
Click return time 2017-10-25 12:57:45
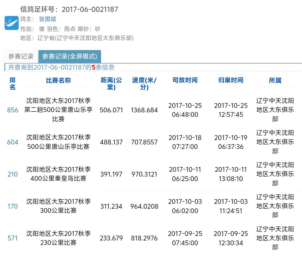click(231, 110)
